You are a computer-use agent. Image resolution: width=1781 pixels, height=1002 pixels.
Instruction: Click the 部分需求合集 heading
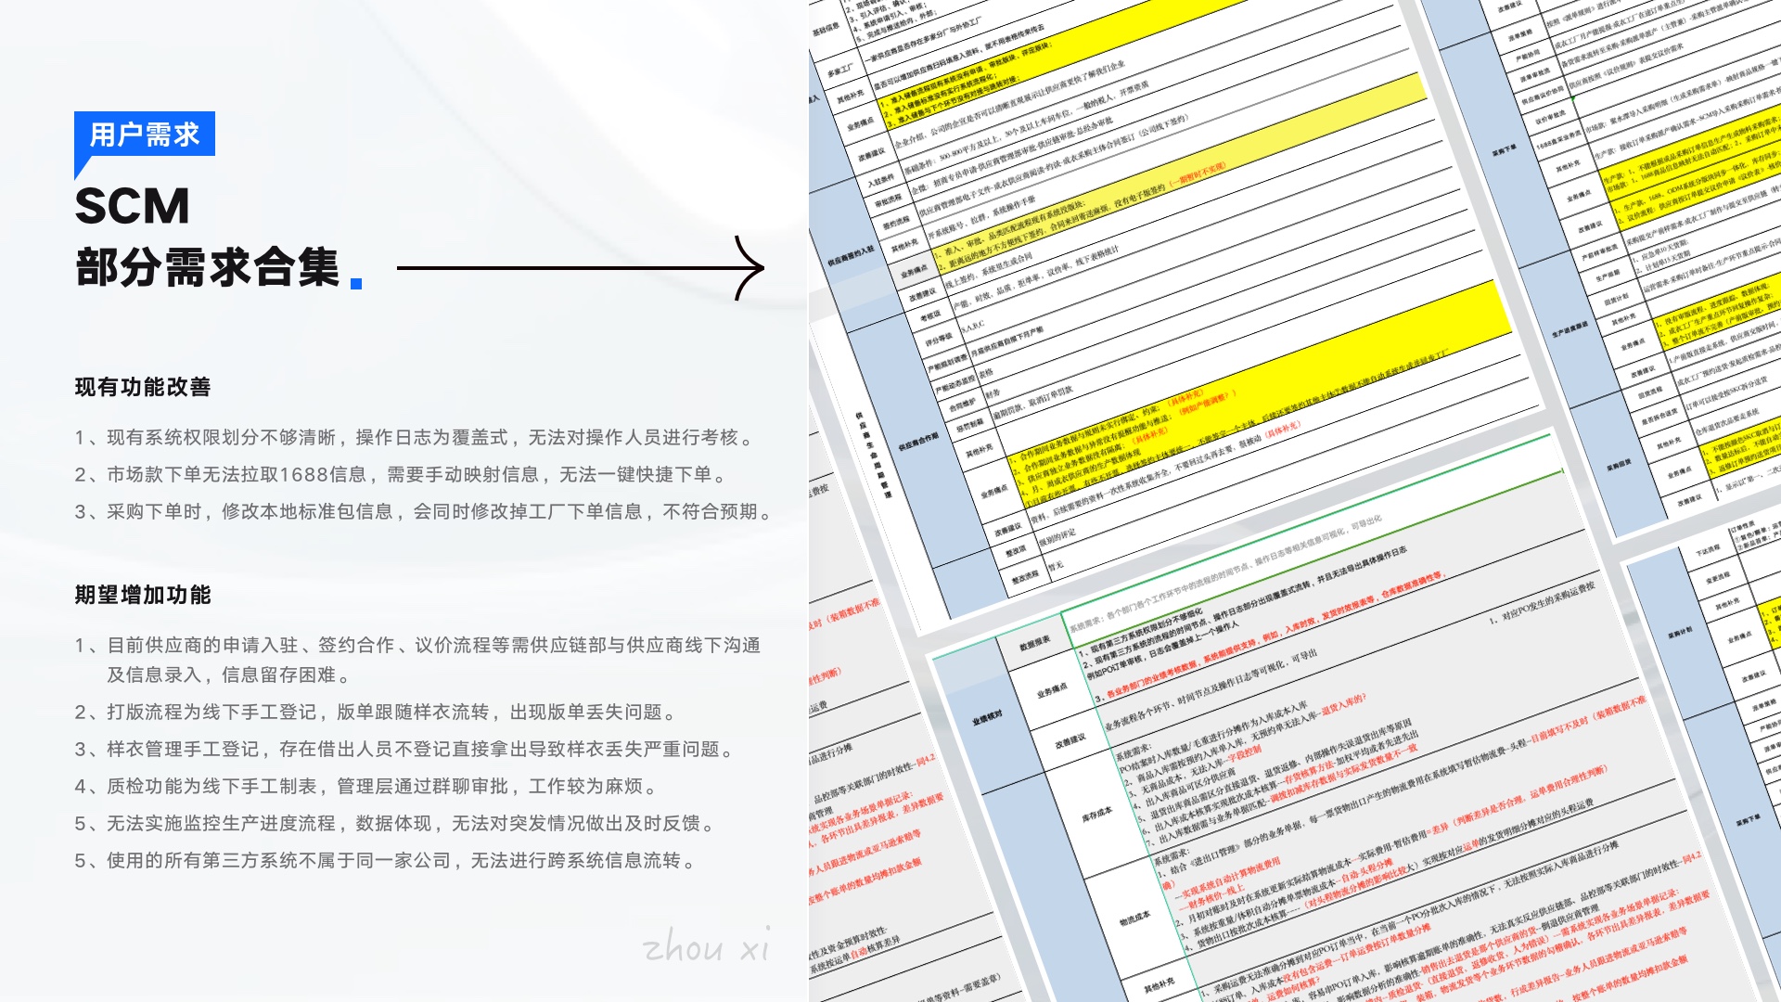point(208,268)
